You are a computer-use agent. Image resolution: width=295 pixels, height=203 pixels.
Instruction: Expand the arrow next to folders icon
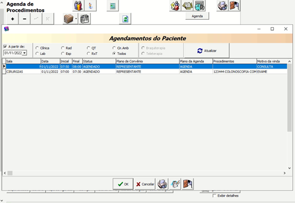coord(76,19)
